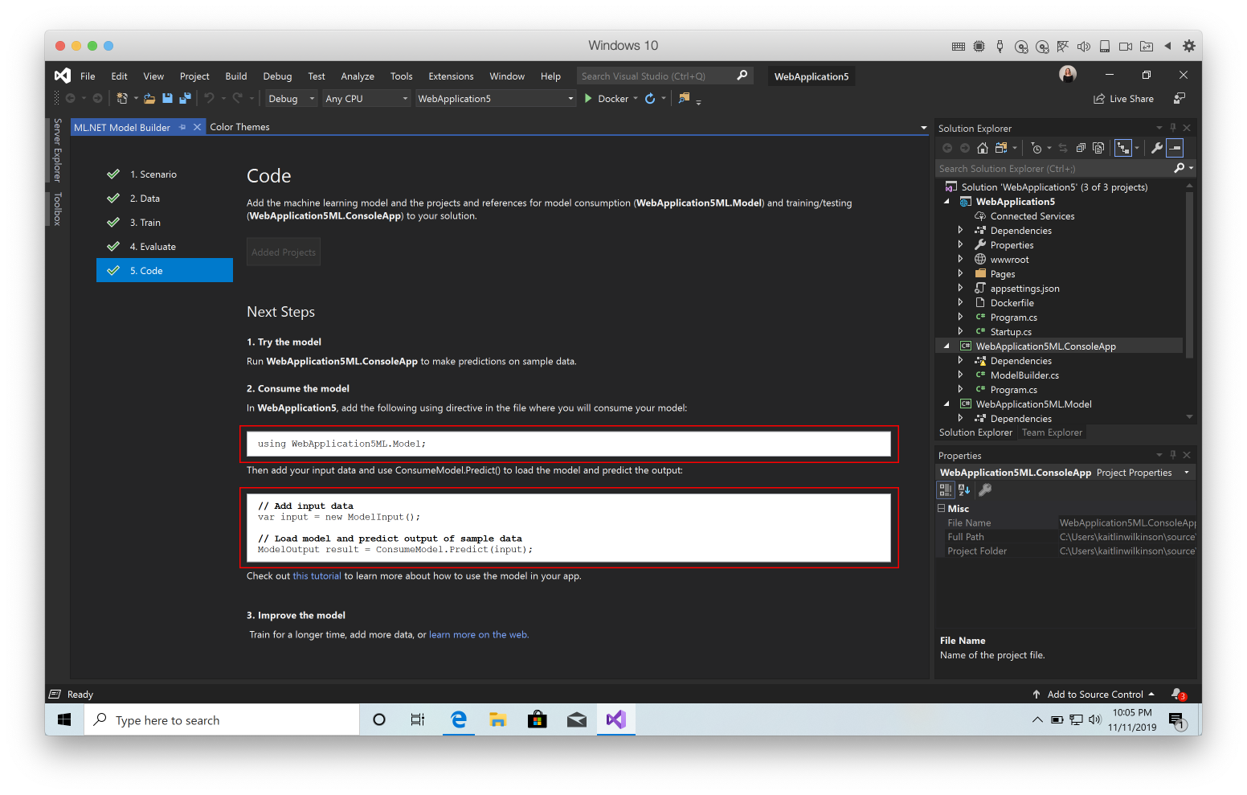This screenshot has width=1247, height=795.
Task: Click the Properties wrench icon in Solution Explorer
Action: (1157, 148)
